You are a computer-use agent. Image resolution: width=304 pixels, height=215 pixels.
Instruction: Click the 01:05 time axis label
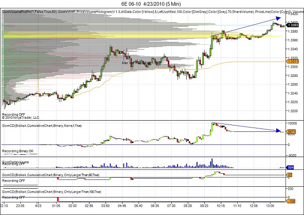pos(56,206)
